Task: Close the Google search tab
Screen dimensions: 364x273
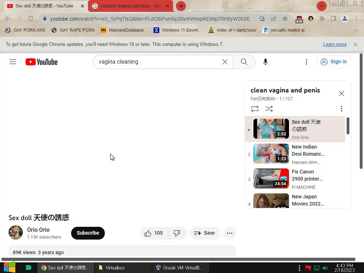Action: point(167,6)
